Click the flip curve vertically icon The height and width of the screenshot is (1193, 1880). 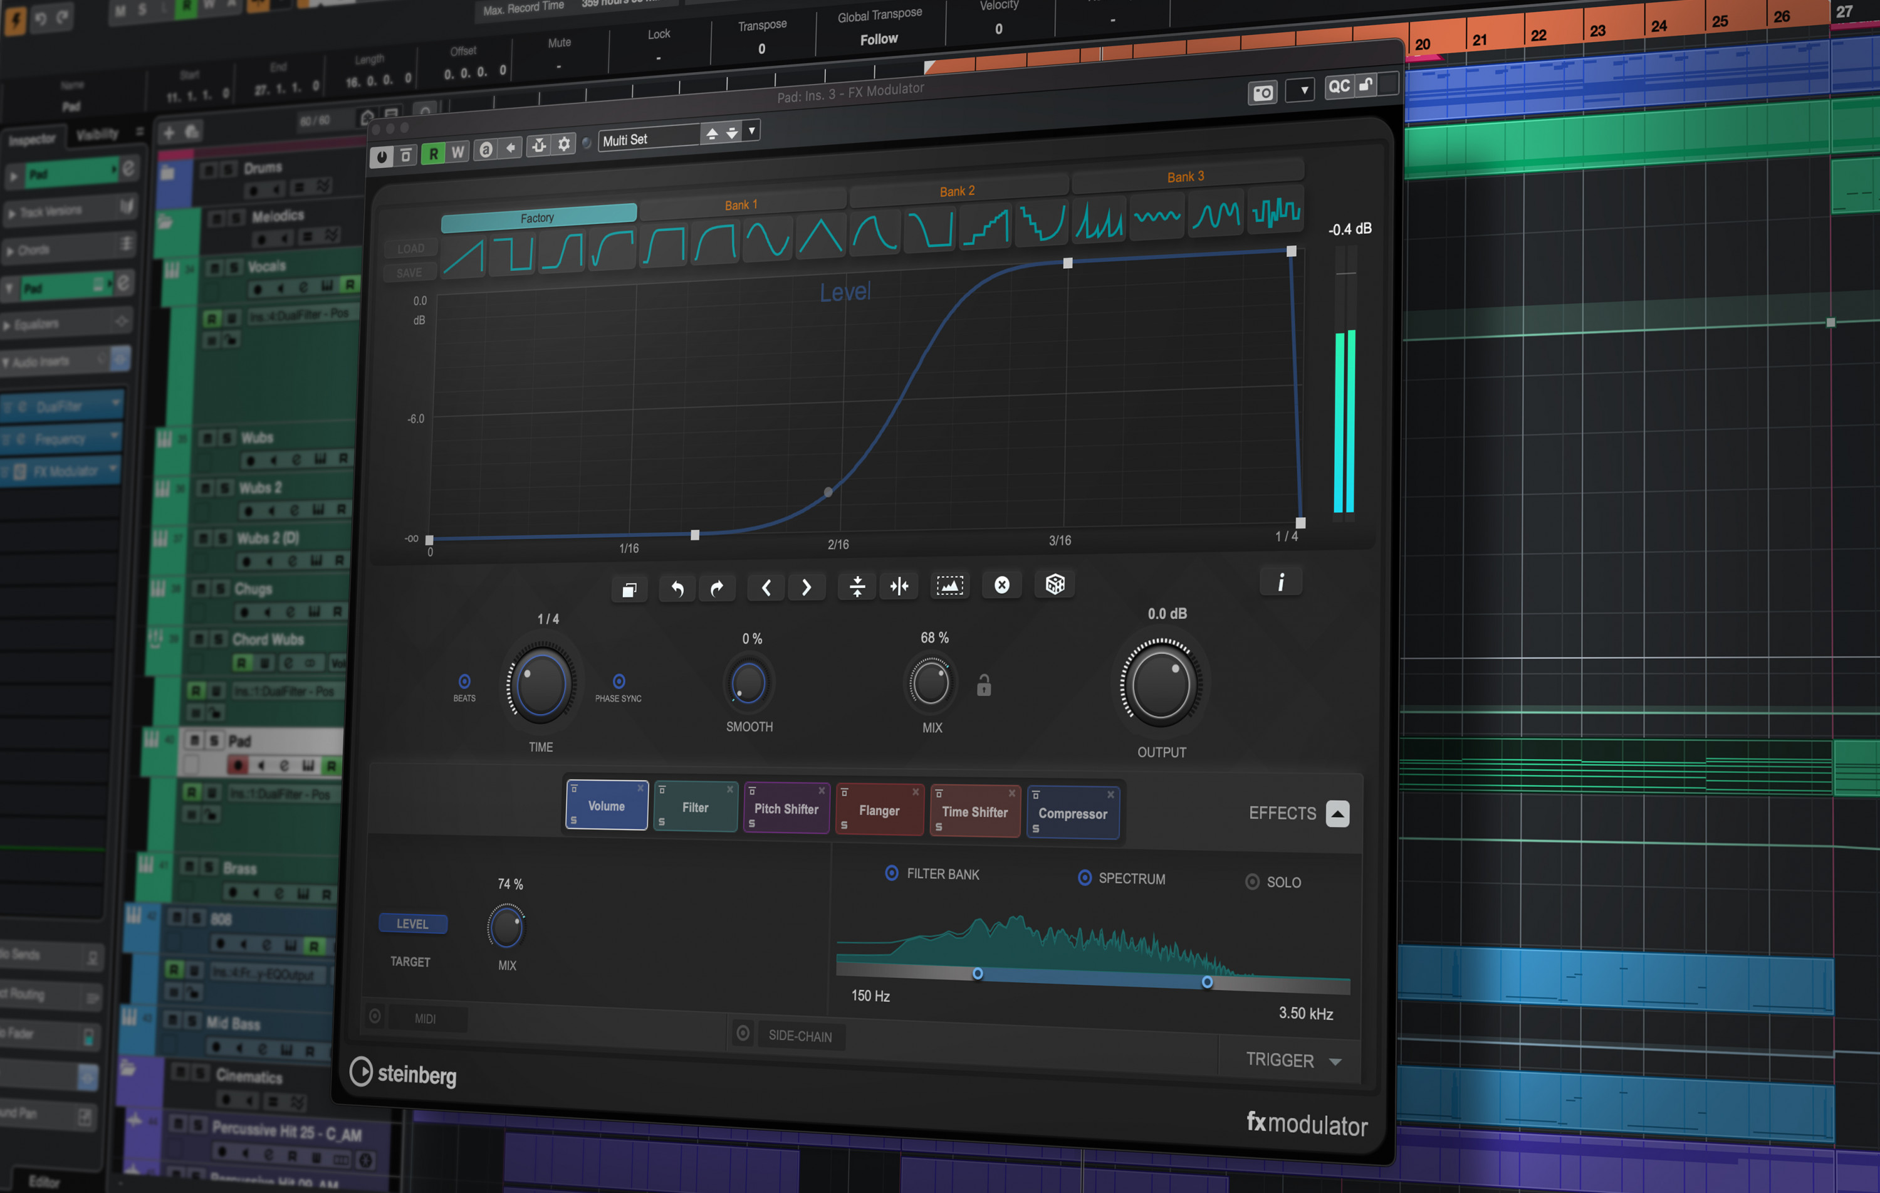[x=857, y=587]
